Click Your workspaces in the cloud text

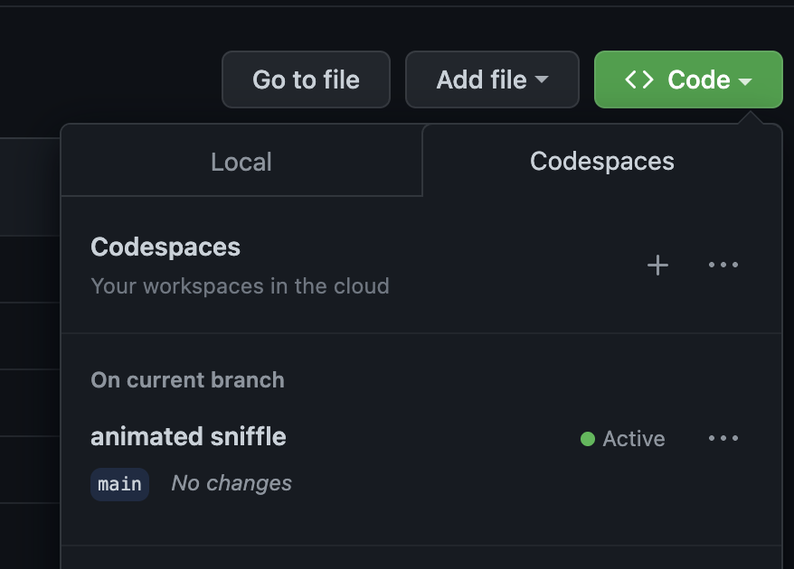(240, 286)
